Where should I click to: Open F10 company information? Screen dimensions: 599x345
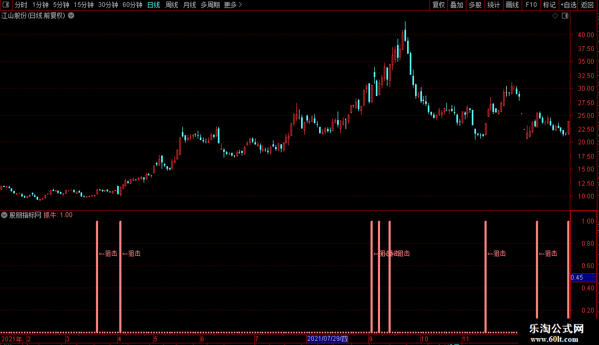pos(531,5)
